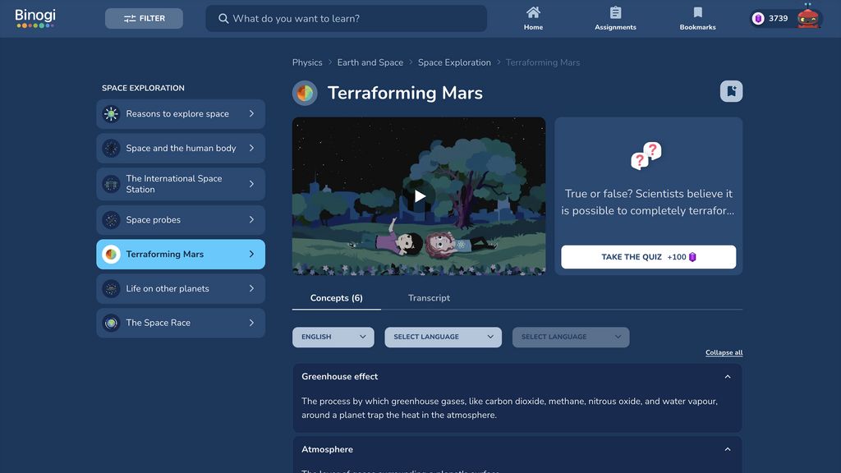Click Physics breadcrumb link

[x=307, y=62]
